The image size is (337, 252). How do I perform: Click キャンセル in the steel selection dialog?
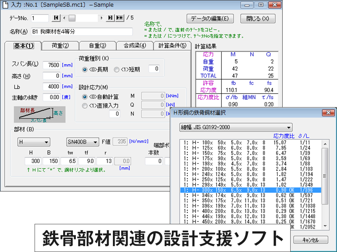click(x=310, y=239)
